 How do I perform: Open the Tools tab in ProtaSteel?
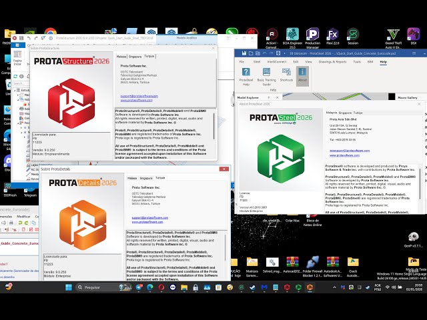tap(357, 62)
